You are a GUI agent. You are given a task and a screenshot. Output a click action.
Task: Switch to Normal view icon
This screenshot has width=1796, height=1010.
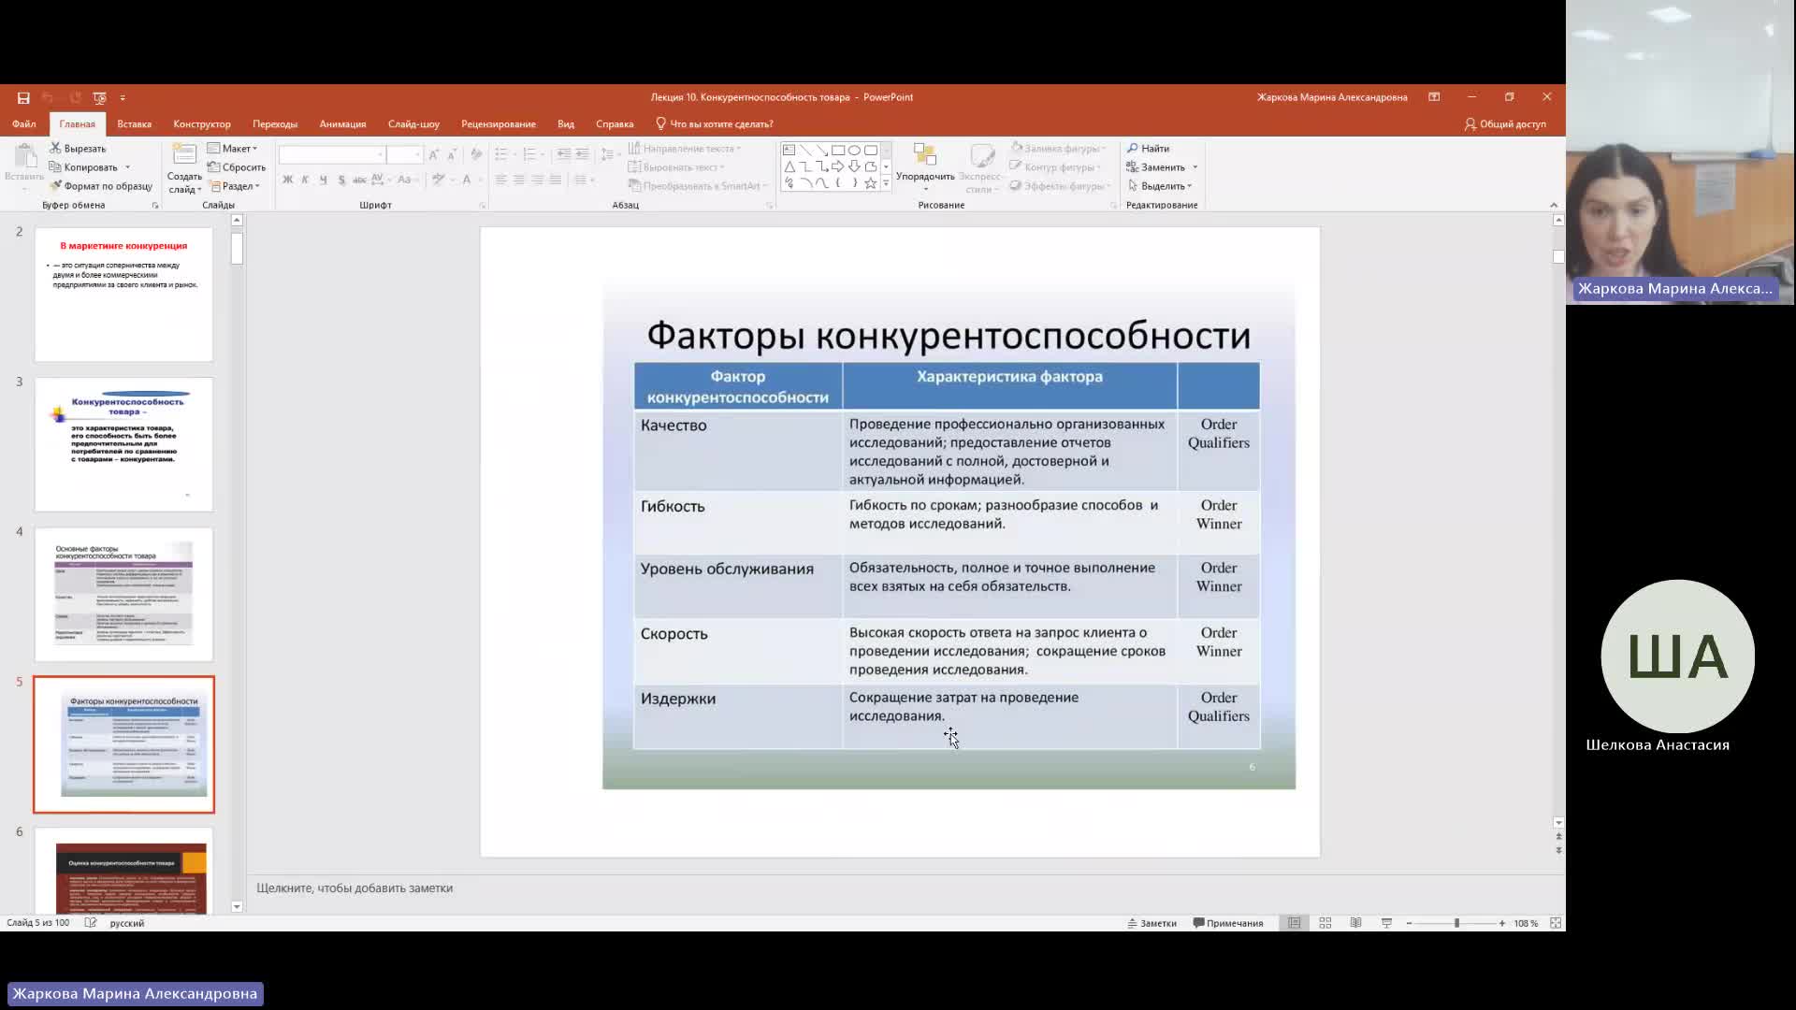pos(1295,923)
